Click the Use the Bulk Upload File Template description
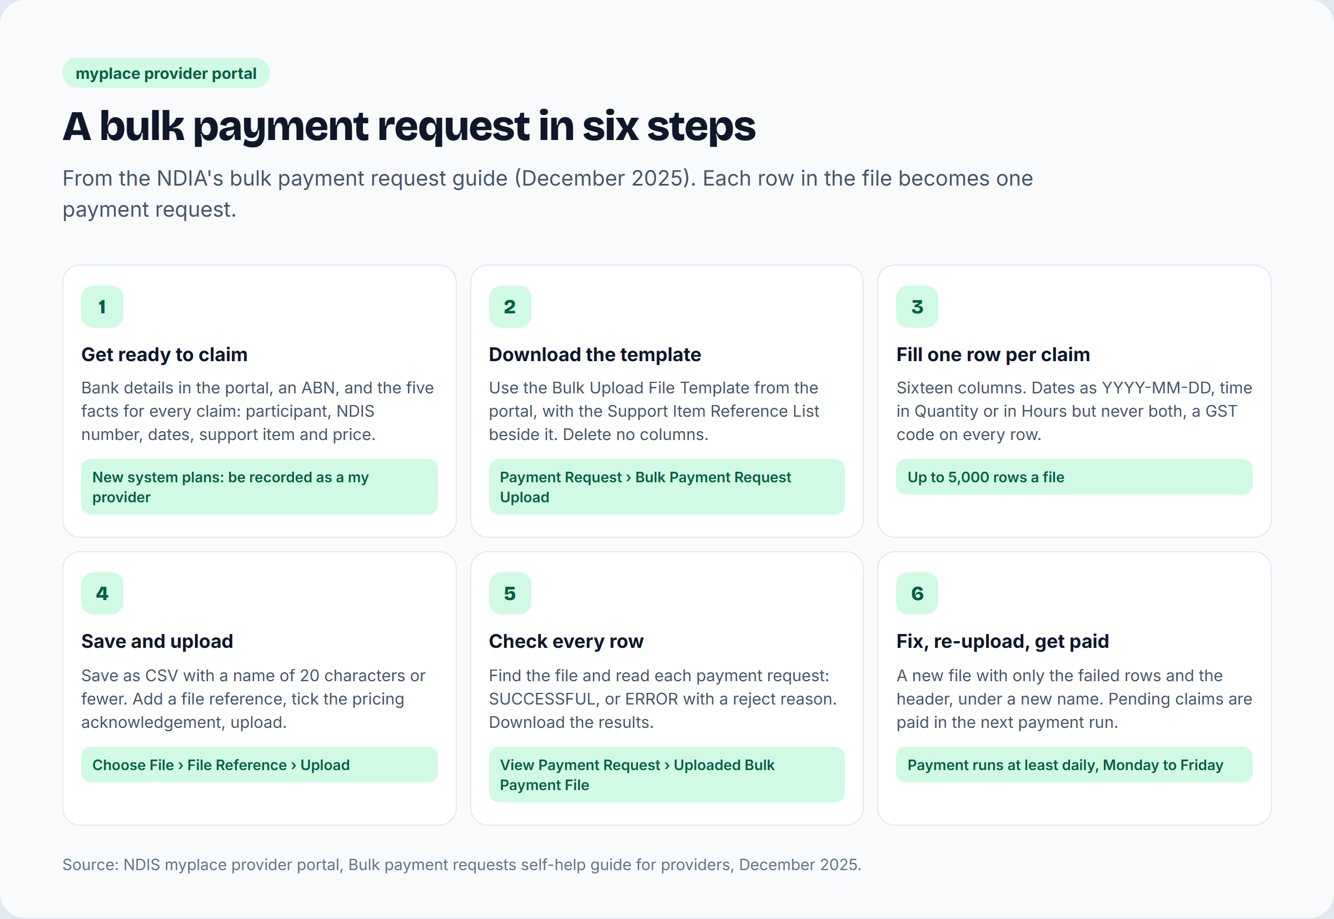The width and height of the screenshot is (1334, 919). coord(654,411)
